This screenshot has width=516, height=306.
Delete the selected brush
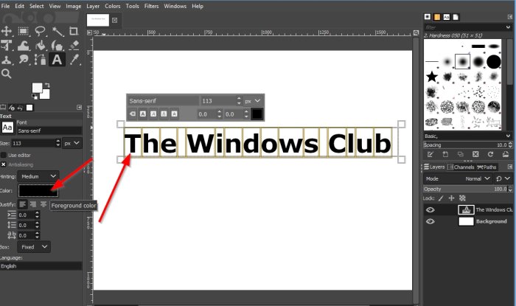(475, 154)
